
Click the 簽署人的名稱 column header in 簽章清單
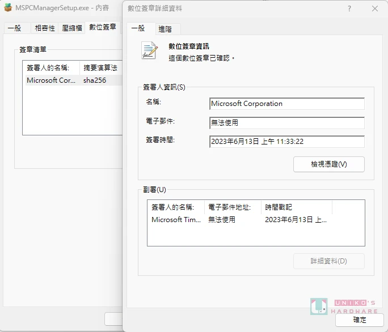click(x=51, y=68)
